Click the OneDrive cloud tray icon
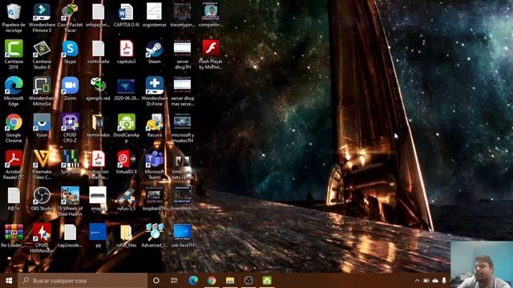Image resolution: width=513 pixels, height=288 pixels. pyautogui.click(x=435, y=281)
